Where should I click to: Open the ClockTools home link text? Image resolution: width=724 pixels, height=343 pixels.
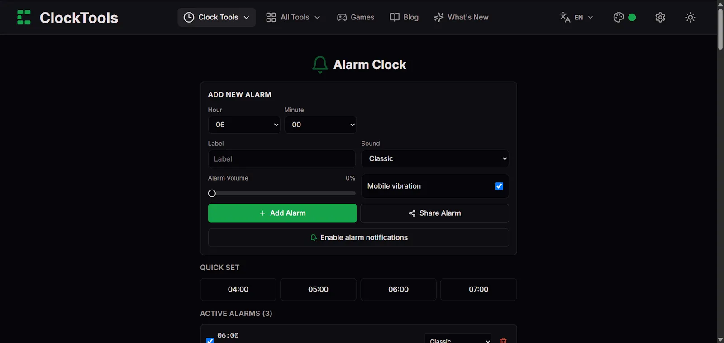point(79,18)
